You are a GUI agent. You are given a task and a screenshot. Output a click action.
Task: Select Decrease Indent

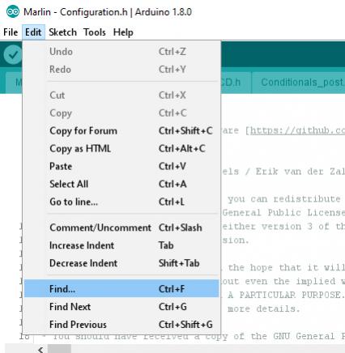[x=121, y=263]
